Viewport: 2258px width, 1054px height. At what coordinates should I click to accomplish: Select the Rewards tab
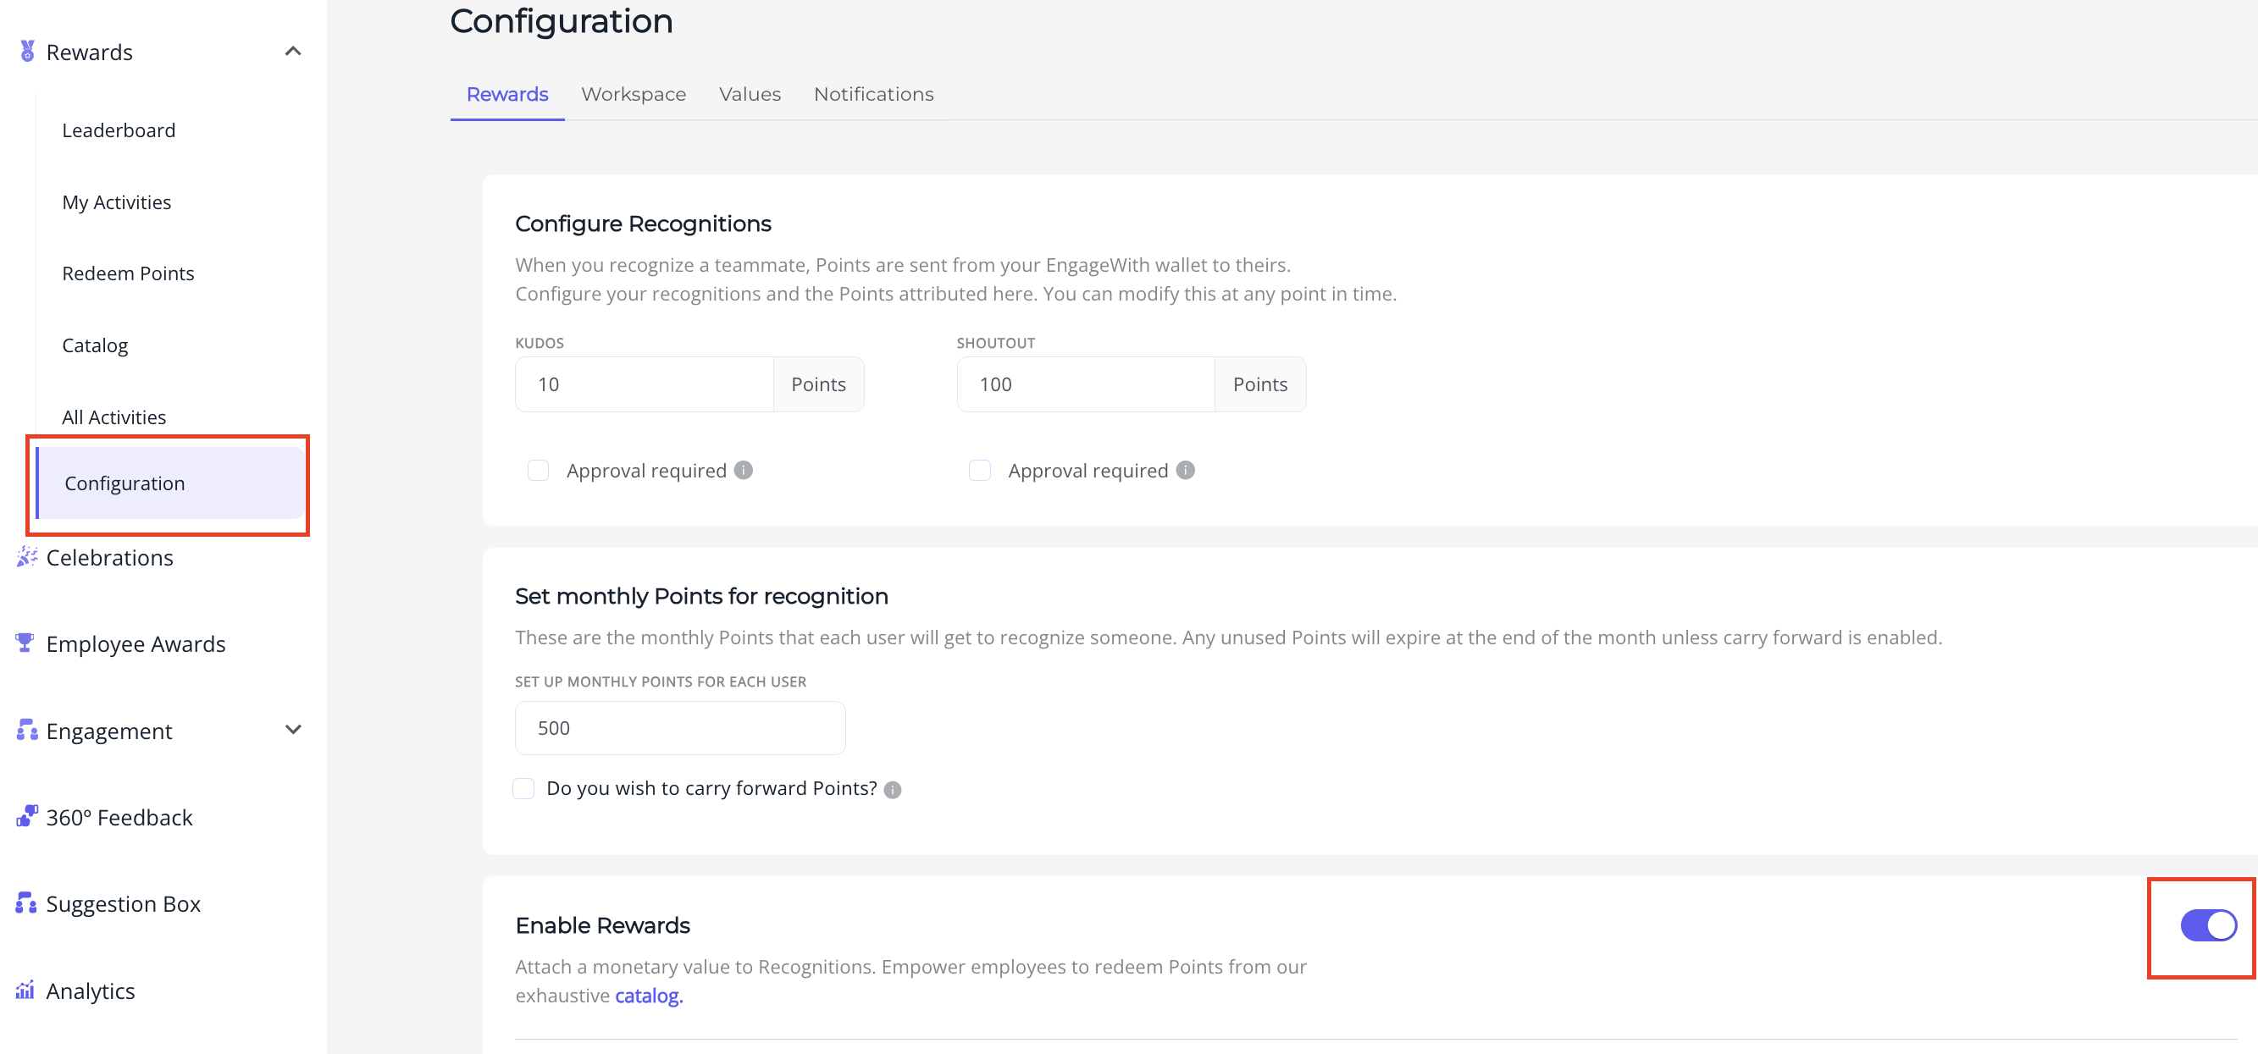pos(507,94)
